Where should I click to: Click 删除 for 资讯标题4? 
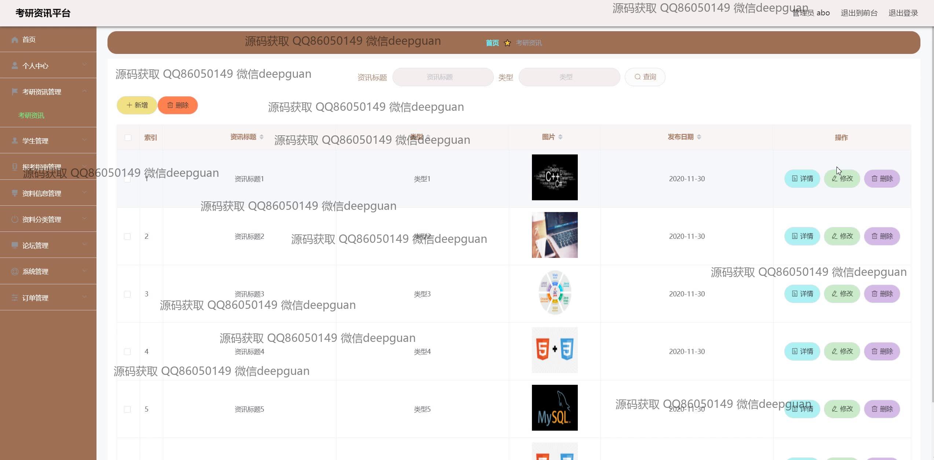[882, 351]
